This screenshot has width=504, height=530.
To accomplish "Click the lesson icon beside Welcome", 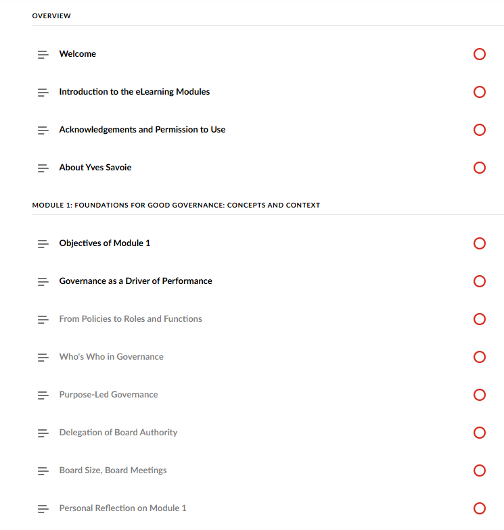I will click(43, 54).
